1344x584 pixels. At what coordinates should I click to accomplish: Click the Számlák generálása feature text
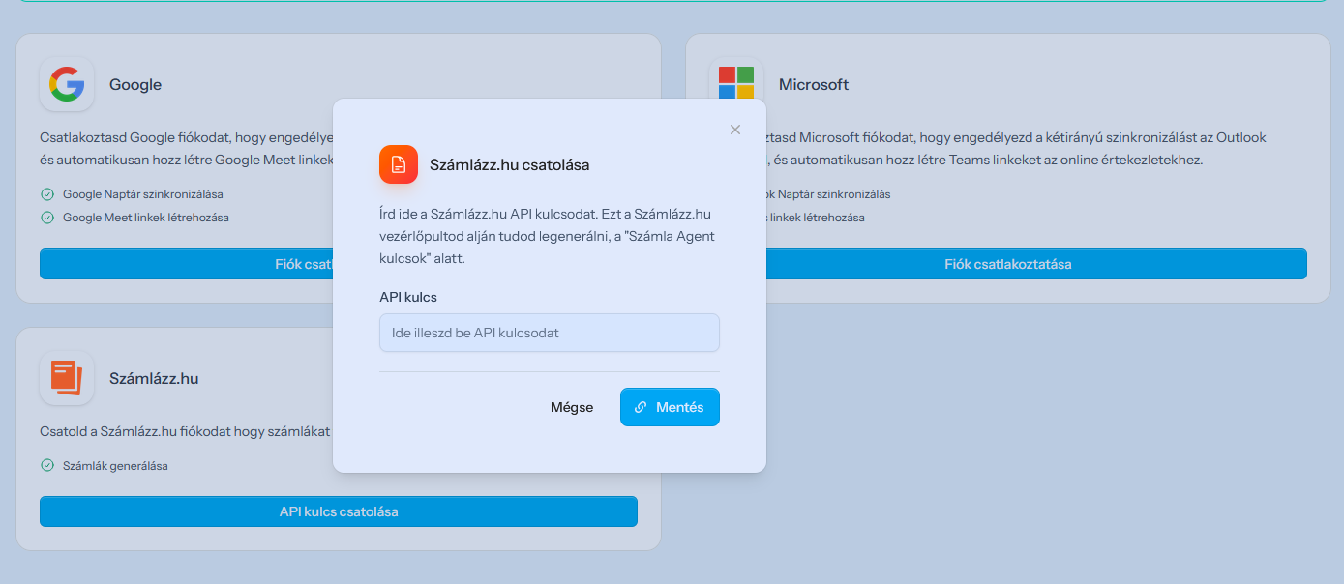tap(115, 466)
